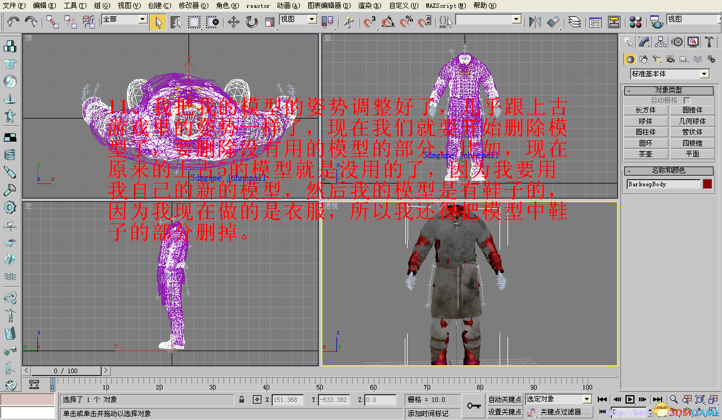Image resolution: width=722 pixels, height=420 pixels.
Task: Collapse the 名称和颜色 rollout
Action: (x=669, y=170)
